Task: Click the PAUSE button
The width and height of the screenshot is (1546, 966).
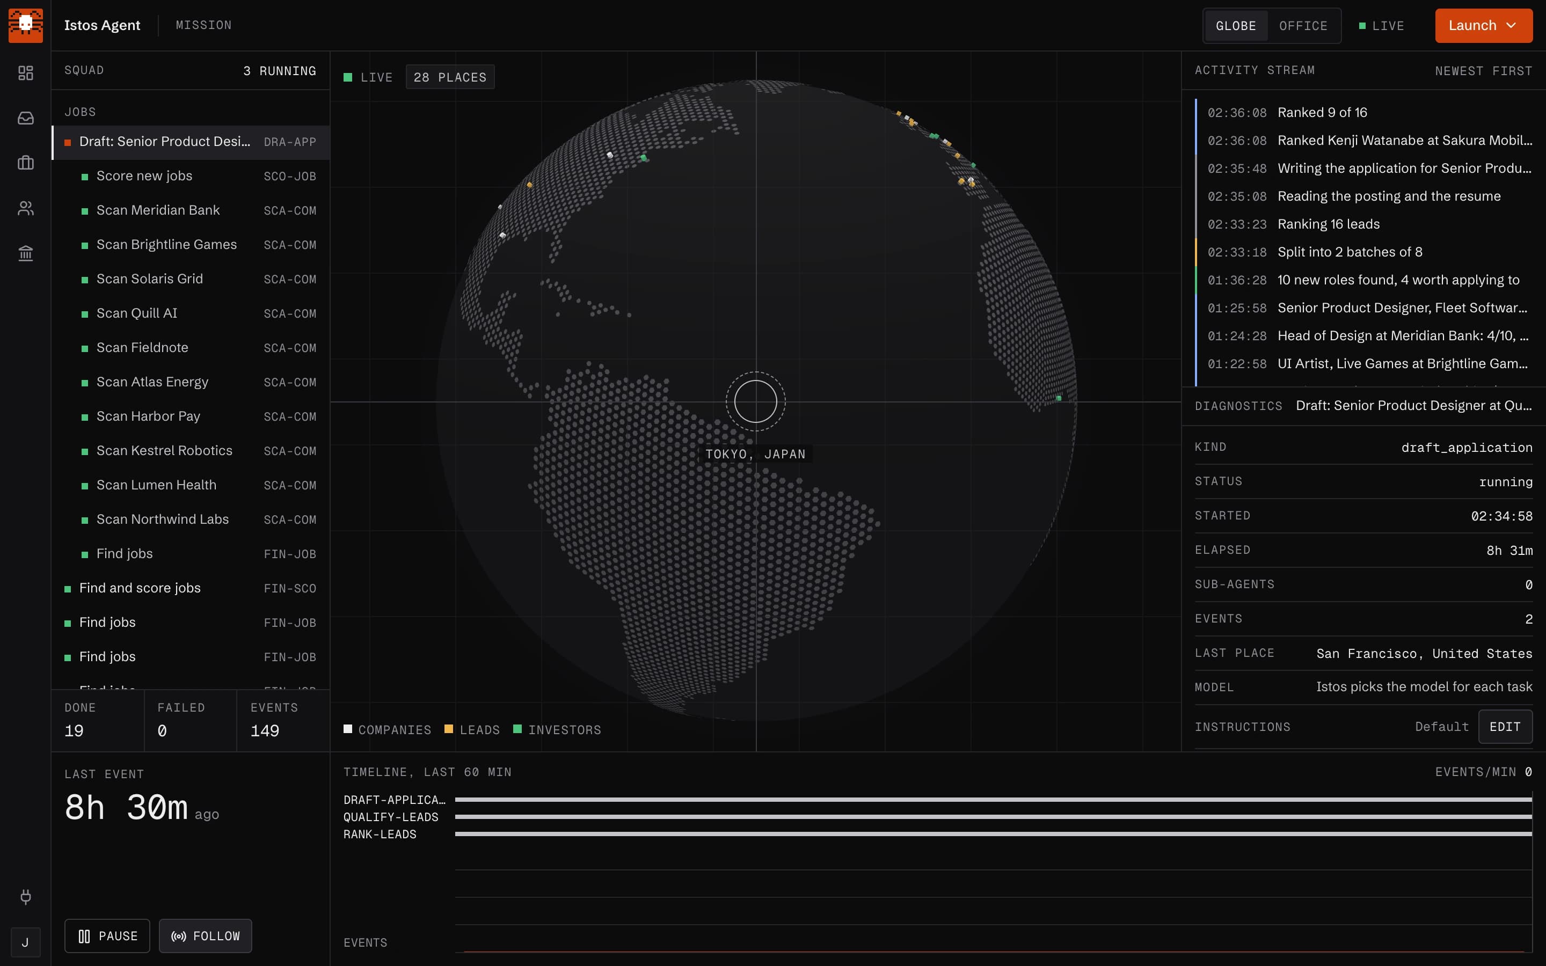Action: (107, 936)
